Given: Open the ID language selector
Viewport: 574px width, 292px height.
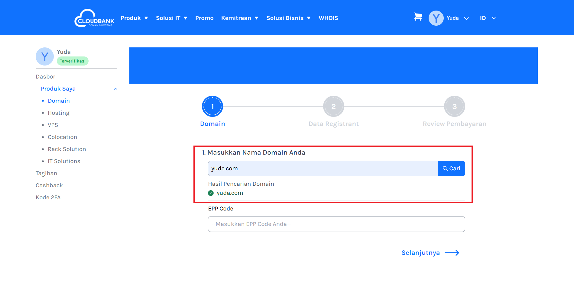Looking at the screenshot, I should tap(487, 18).
